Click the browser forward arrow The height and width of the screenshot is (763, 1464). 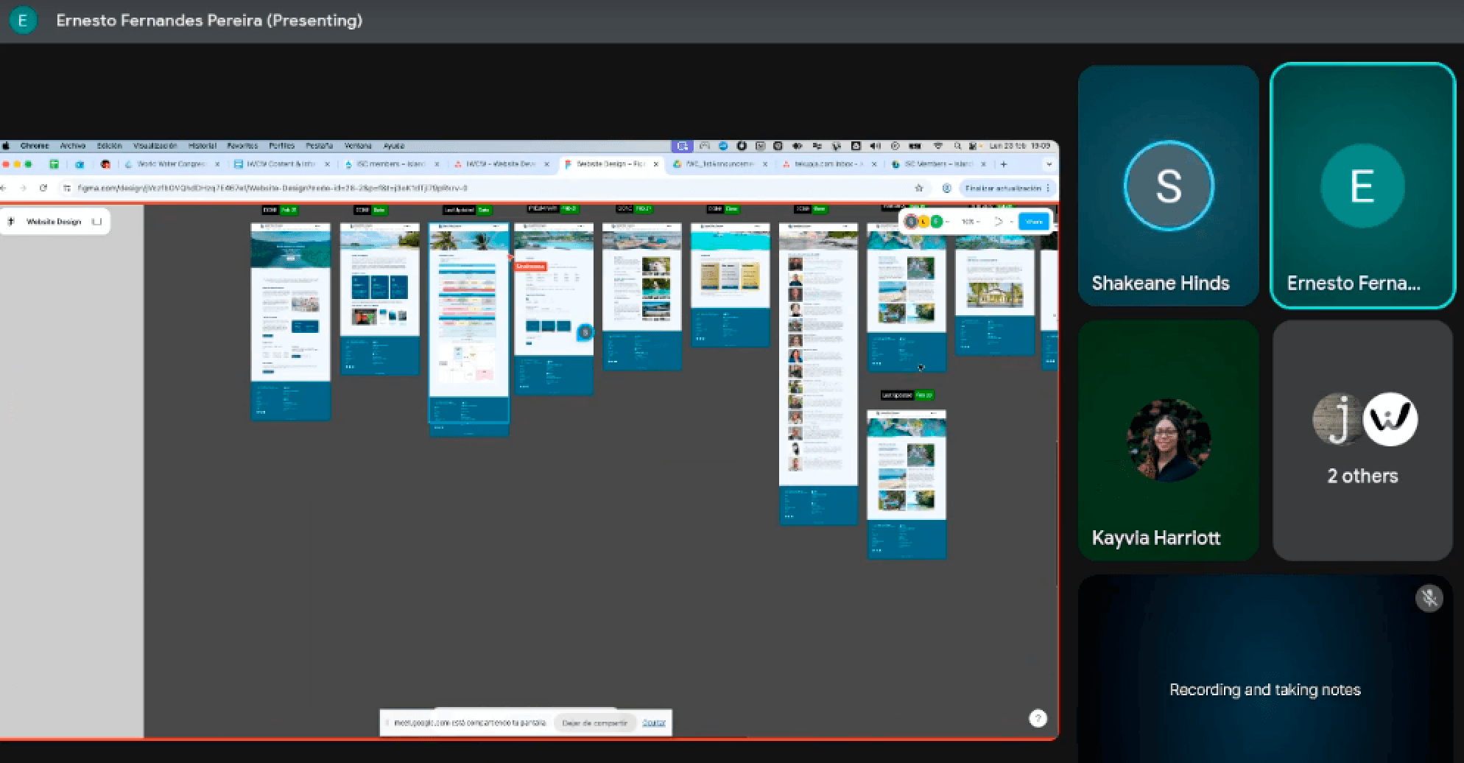pyautogui.click(x=23, y=189)
